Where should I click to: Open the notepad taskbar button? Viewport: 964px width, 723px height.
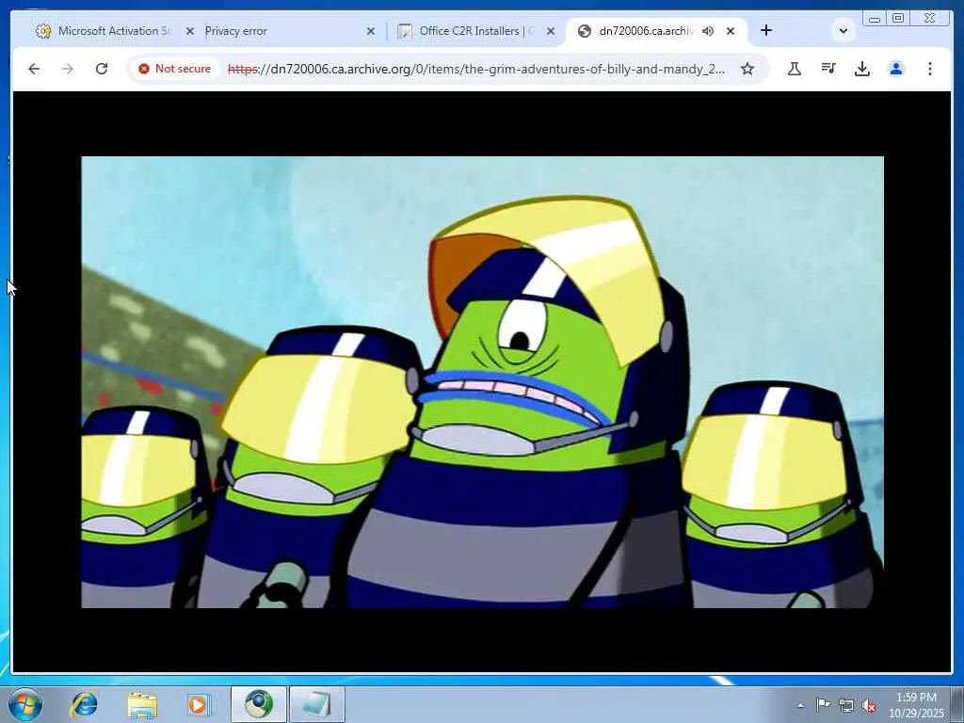[317, 704]
